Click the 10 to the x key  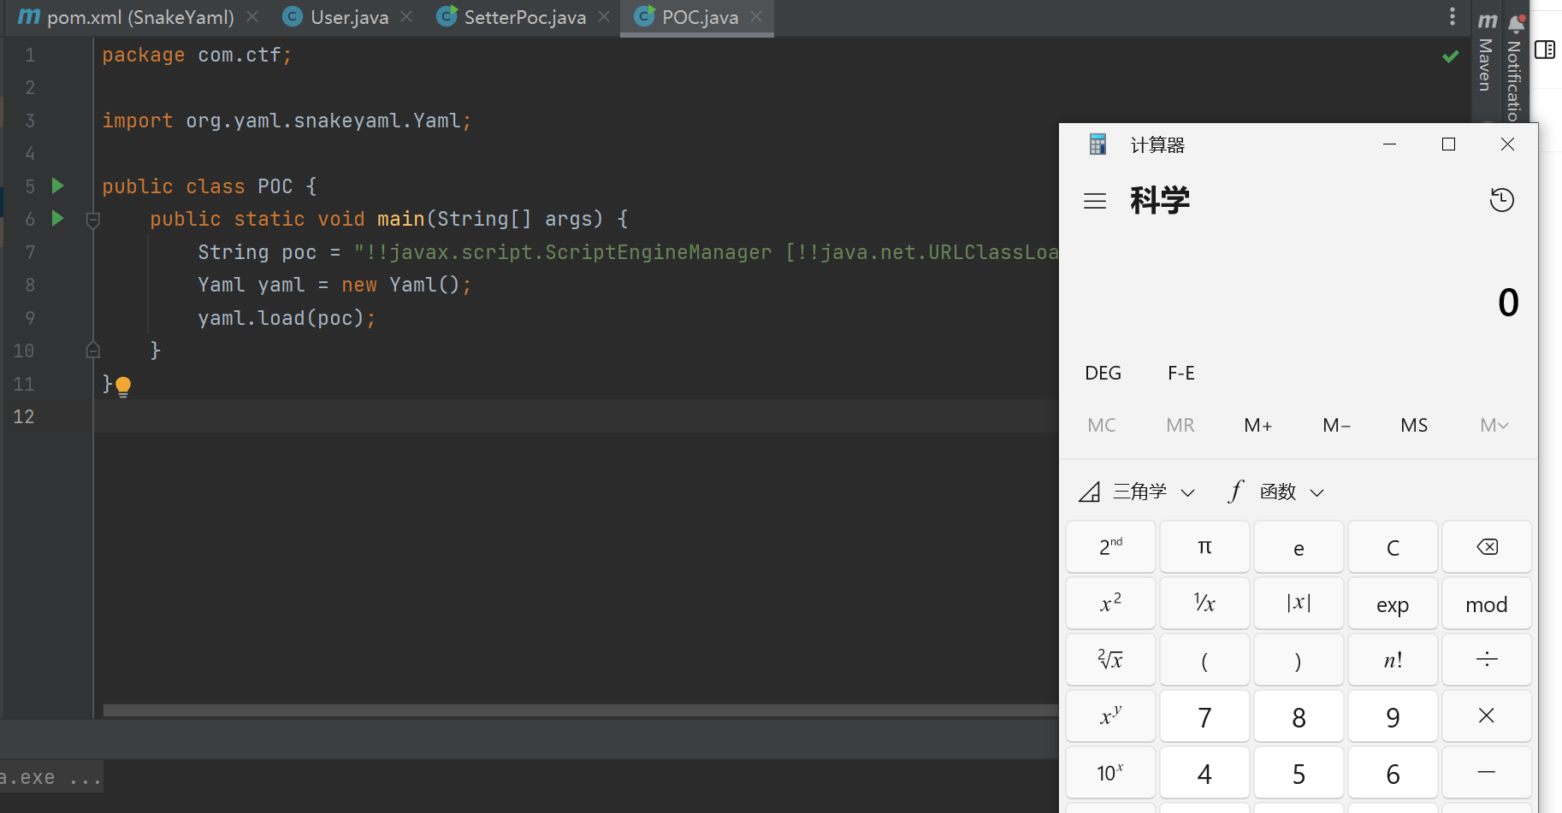tap(1110, 773)
